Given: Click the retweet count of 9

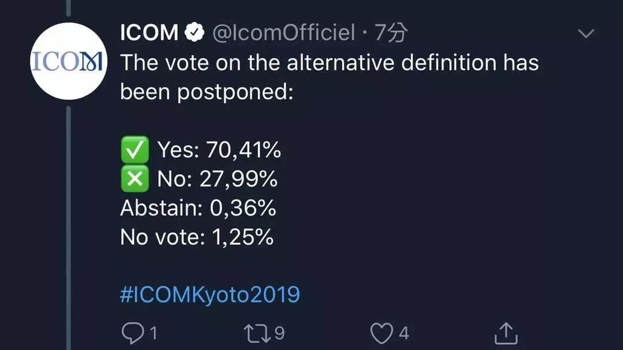Looking at the screenshot, I should pyautogui.click(x=279, y=333).
